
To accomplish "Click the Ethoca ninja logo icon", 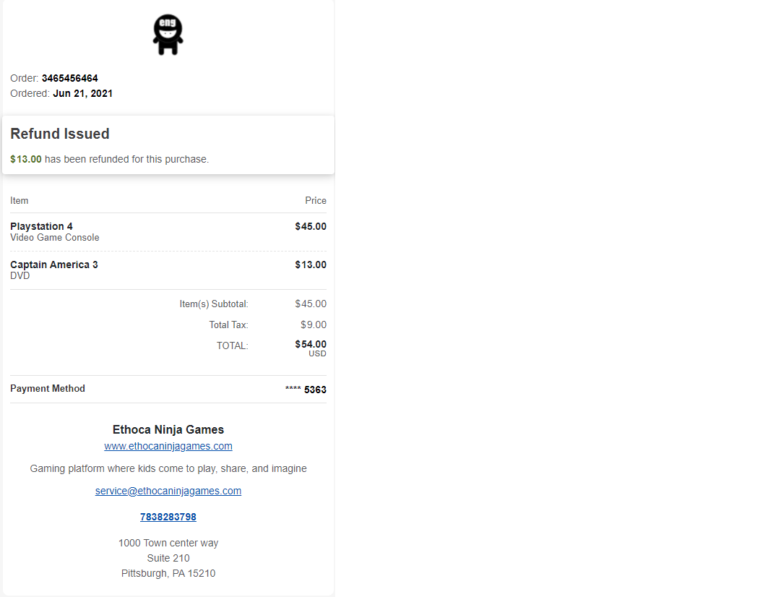I will 168,35.
